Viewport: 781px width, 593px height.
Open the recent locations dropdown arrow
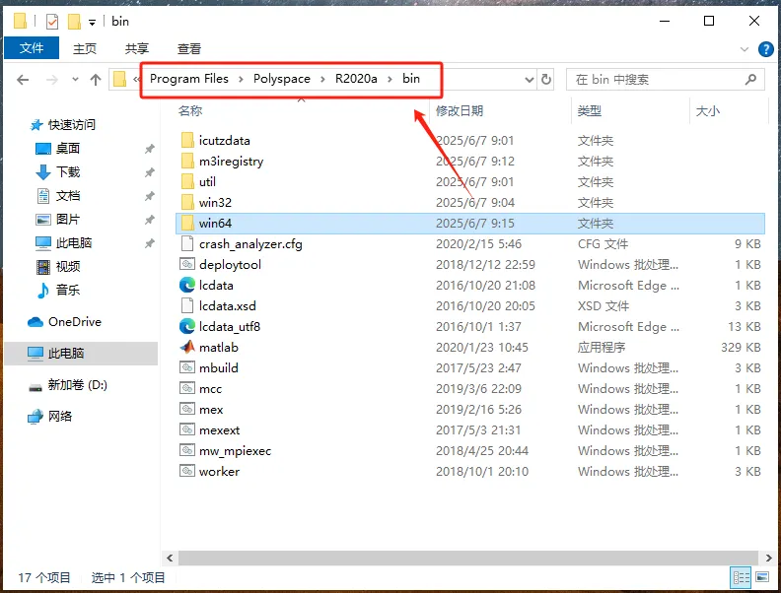tap(75, 80)
